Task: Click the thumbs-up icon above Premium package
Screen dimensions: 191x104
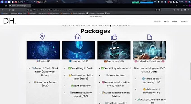Action: click(x=114, y=37)
